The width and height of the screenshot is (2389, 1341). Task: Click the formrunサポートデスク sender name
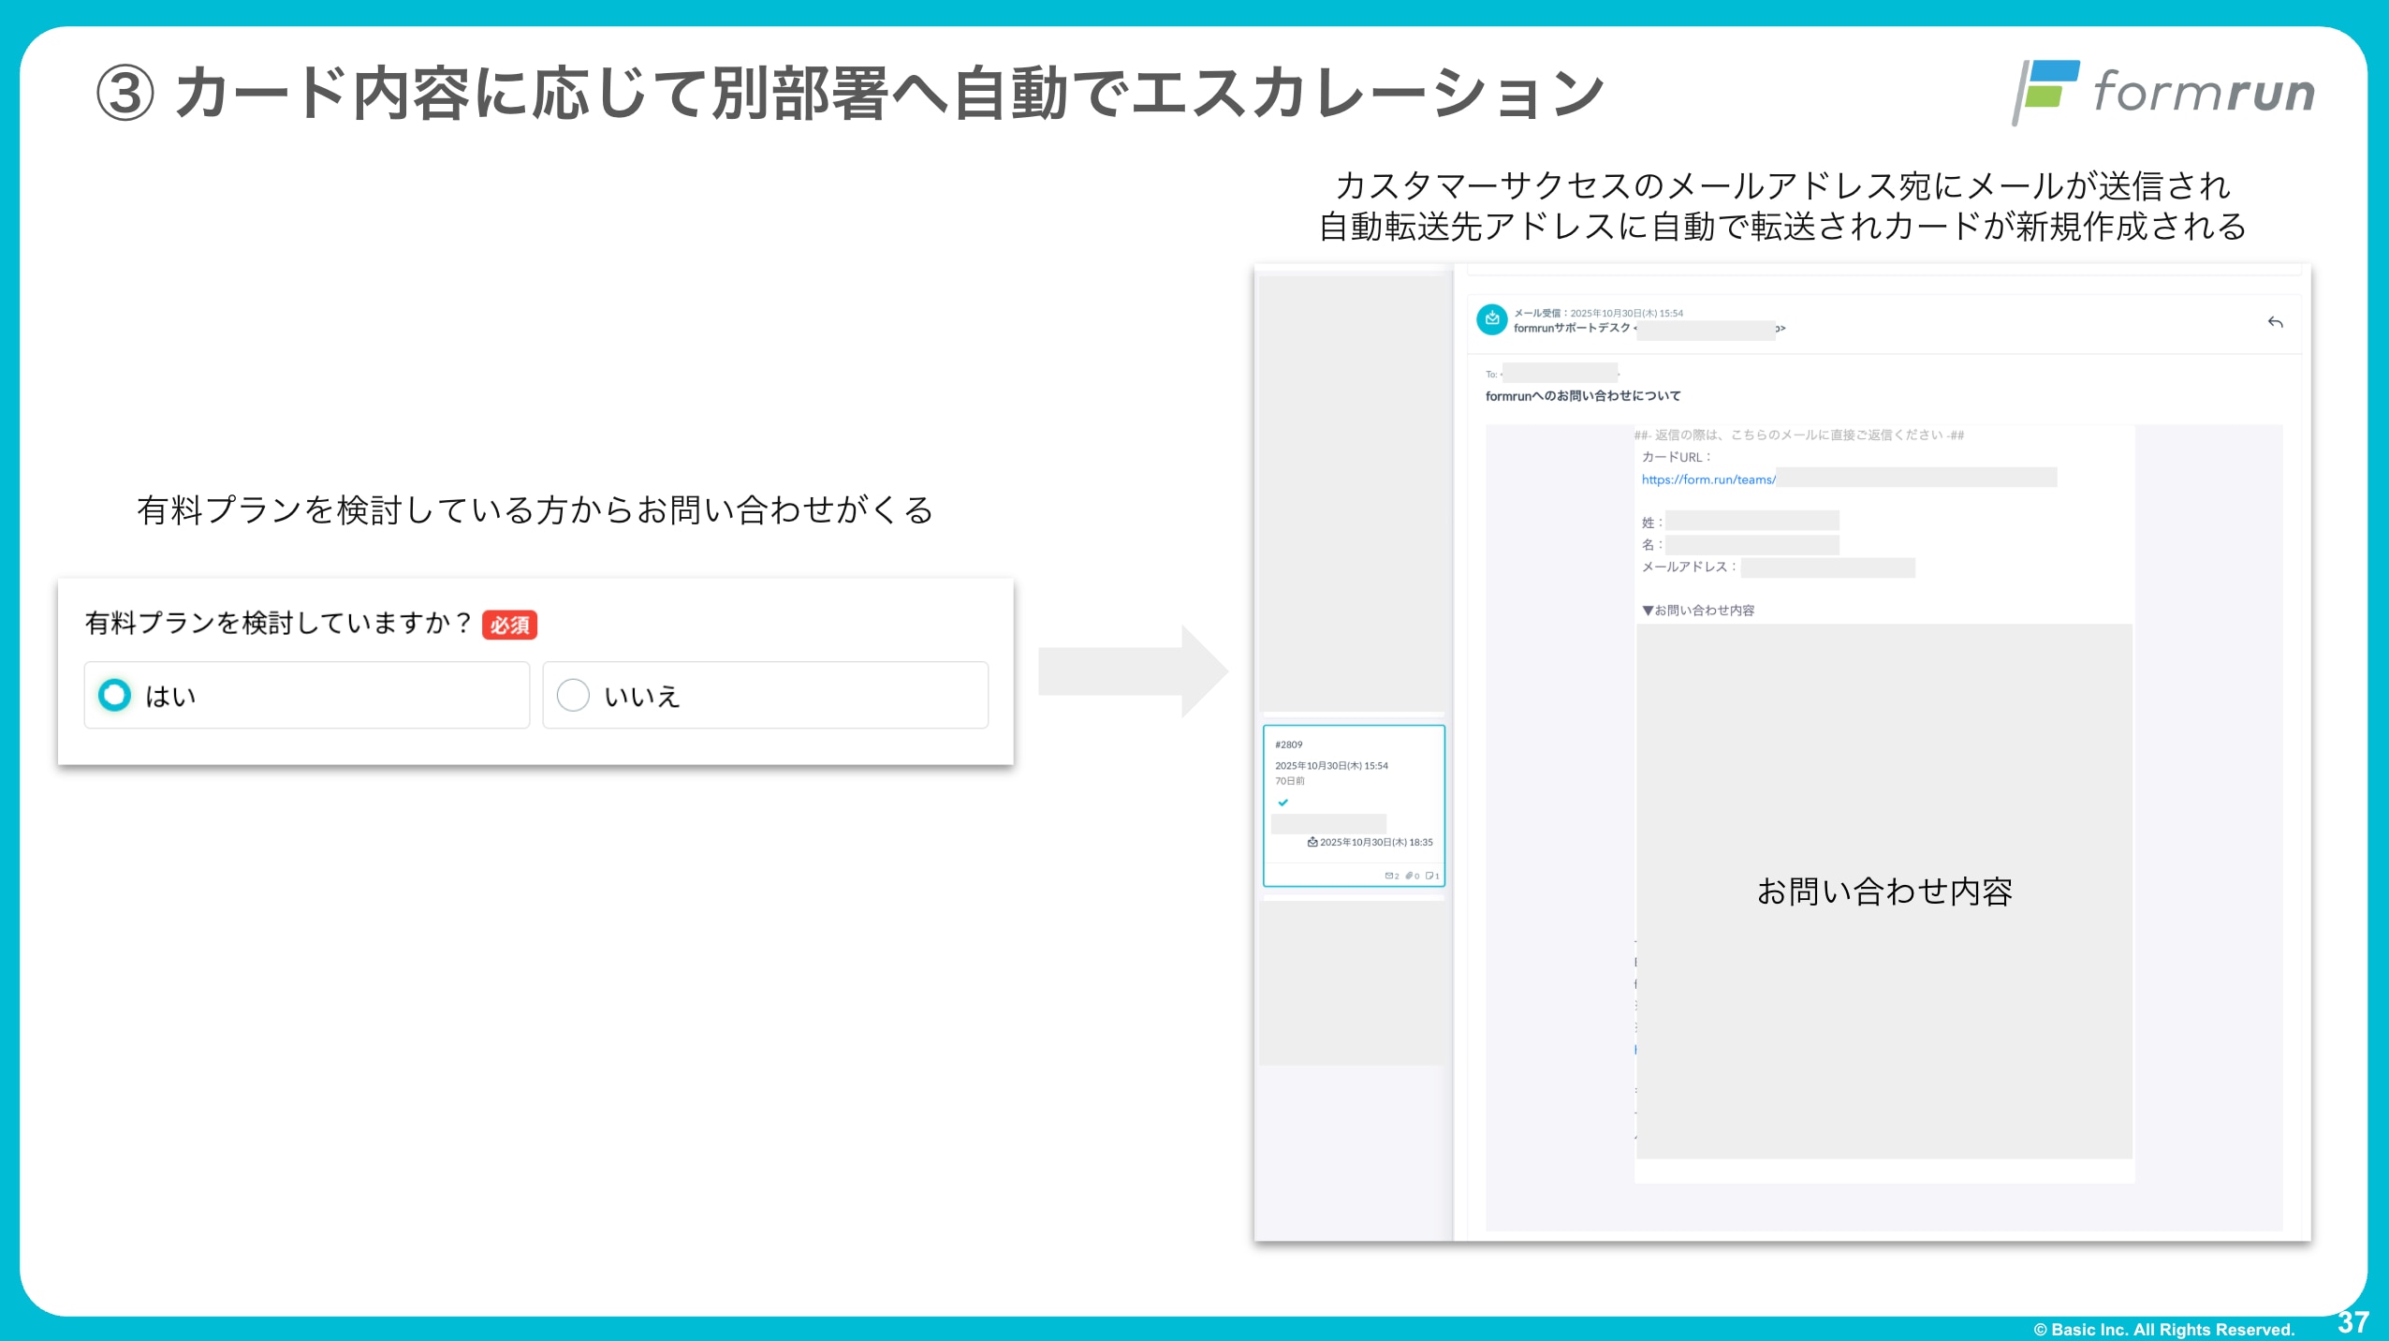(1571, 328)
